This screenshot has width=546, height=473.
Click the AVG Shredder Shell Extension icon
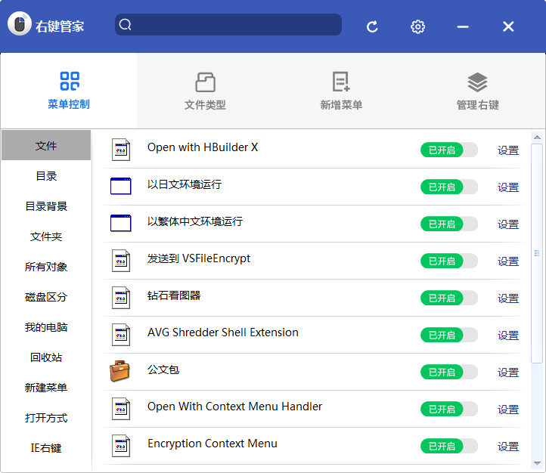tap(121, 335)
